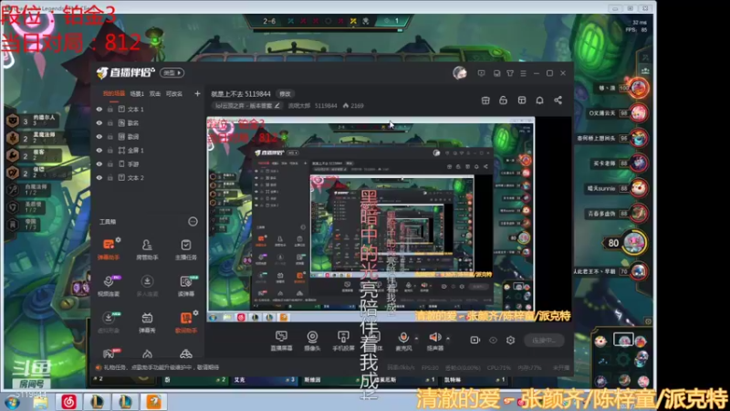
Task: Toggle visibility of 全屏 1 source
Action: point(99,151)
